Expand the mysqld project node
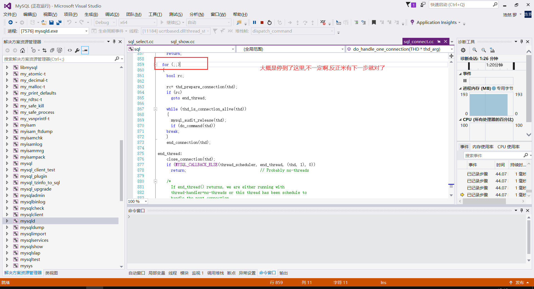 7,221
